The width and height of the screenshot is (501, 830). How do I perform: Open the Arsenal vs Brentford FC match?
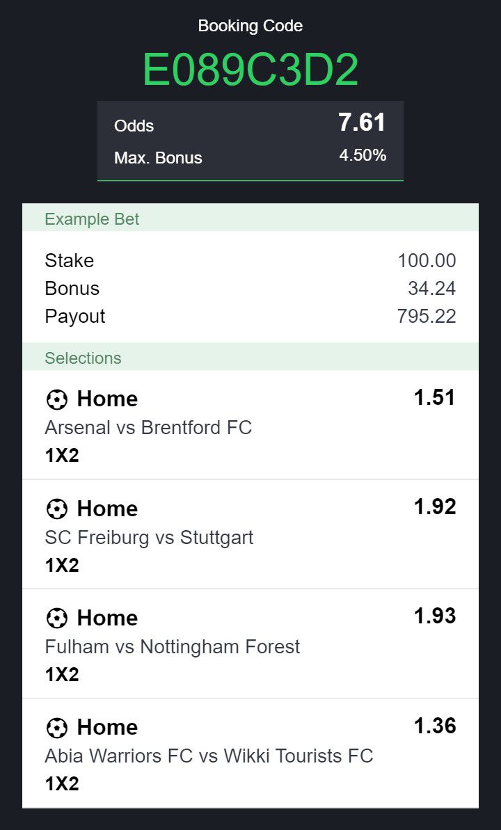tap(148, 427)
